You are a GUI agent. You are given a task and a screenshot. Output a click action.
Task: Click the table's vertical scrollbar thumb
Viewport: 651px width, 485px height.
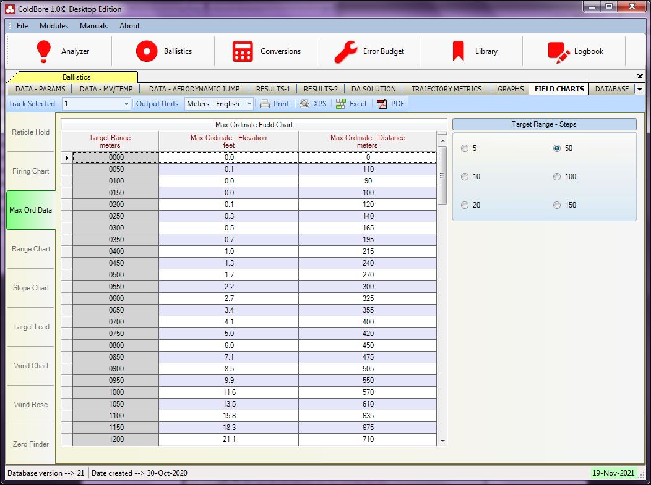pyautogui.click(x=442, y=175)
